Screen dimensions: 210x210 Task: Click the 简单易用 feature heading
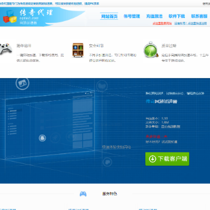(24, 46)
